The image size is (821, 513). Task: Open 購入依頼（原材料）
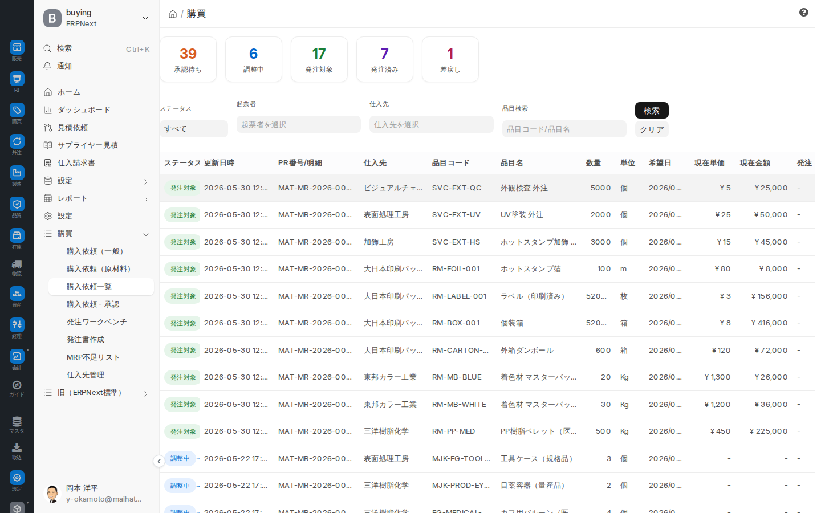(100, 269)
